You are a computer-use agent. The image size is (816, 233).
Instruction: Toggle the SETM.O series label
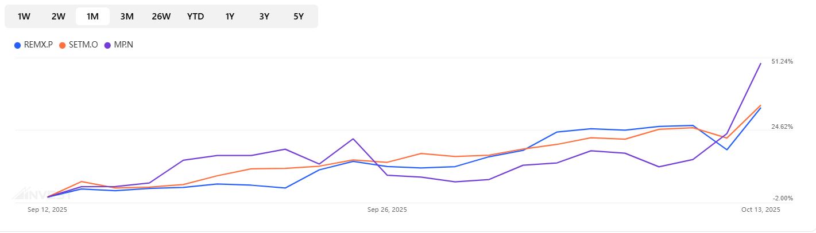tap(83, 45)
